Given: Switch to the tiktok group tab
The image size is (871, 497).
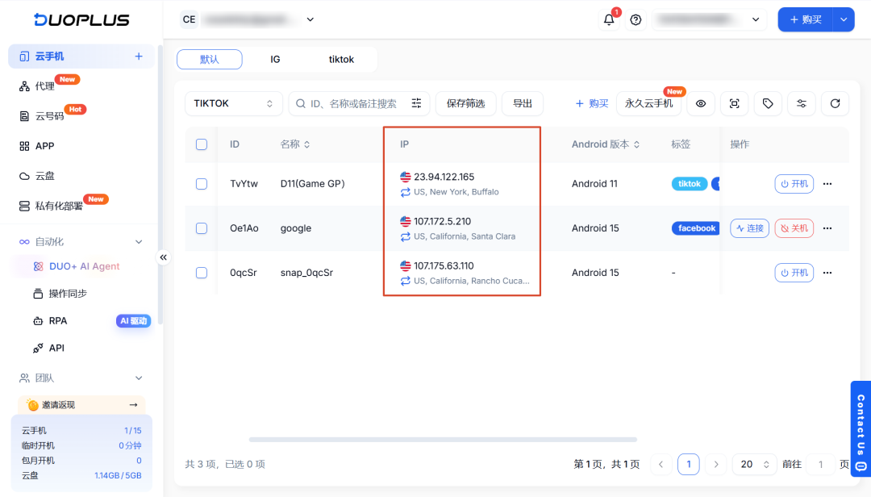Looking at the screenshot, I should tap(341, 60).
